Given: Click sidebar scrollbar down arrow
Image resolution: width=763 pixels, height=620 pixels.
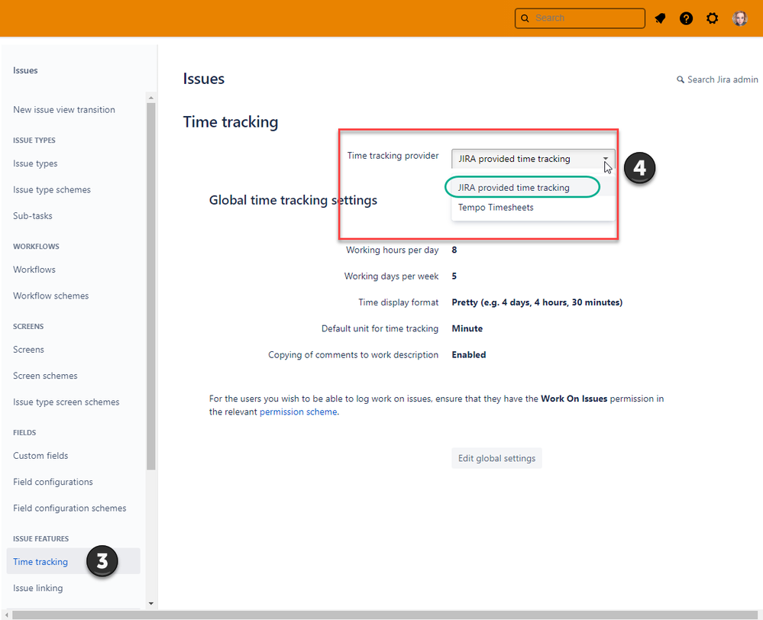Looking at the screenshot, I should (x=151, y=603).
